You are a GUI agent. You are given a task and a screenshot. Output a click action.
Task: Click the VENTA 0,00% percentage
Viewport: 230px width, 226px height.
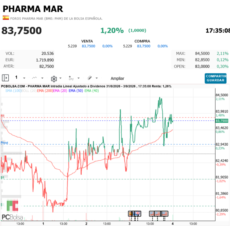(x=107, y=46)
